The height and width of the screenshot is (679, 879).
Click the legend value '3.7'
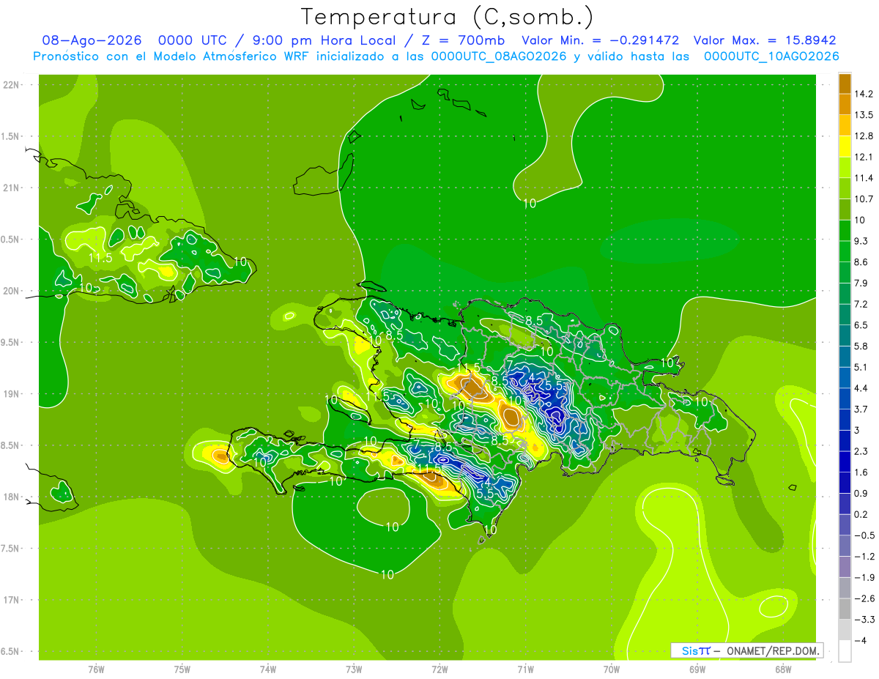[x=861, y=409]
